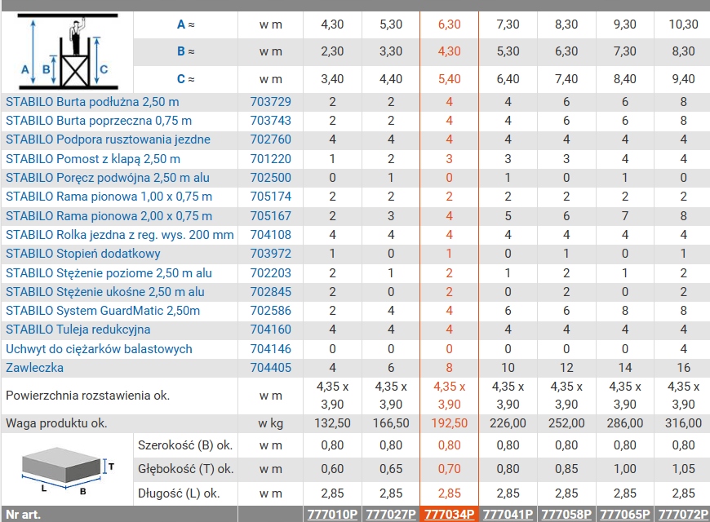Screen dimensions: 710x522
Task: Click part number 702845
Action: [271, 291]
